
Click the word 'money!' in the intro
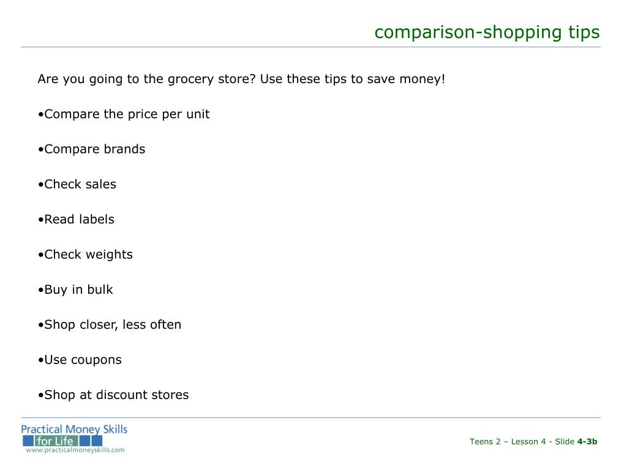pyautogui.click(x=422, y=80)
